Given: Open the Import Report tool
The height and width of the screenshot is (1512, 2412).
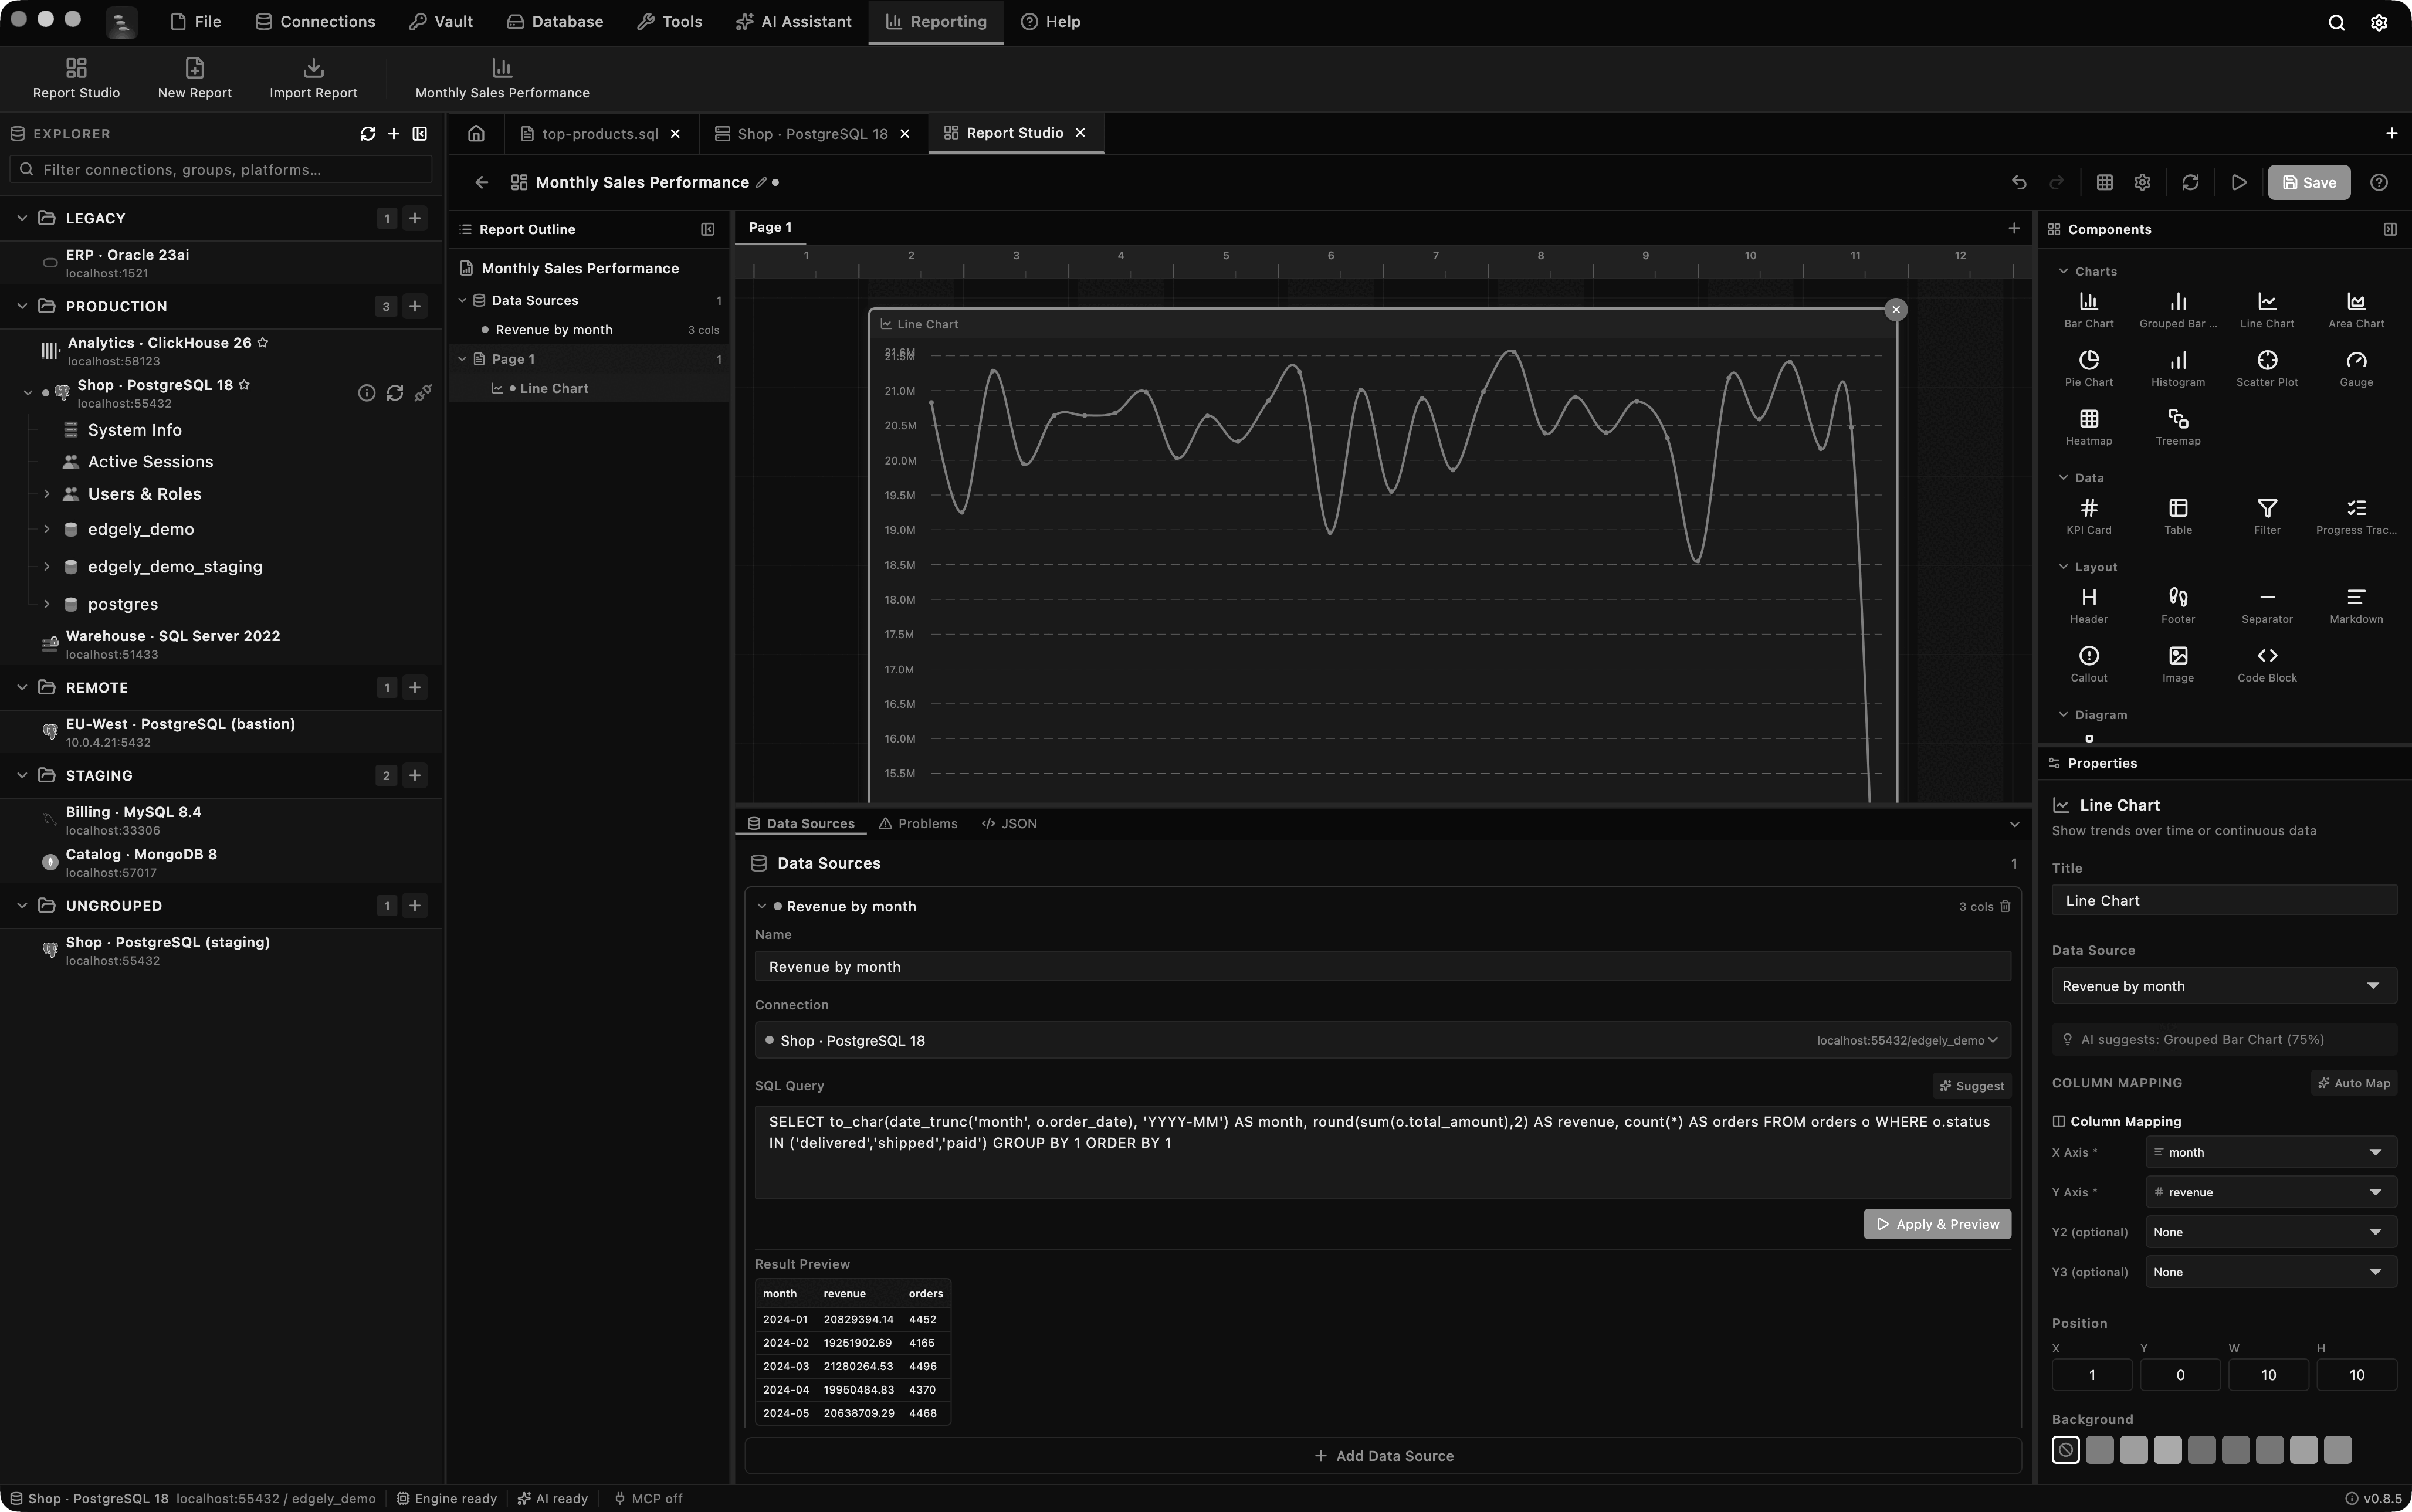Looking at the screenshot, I should click(313, 78).
